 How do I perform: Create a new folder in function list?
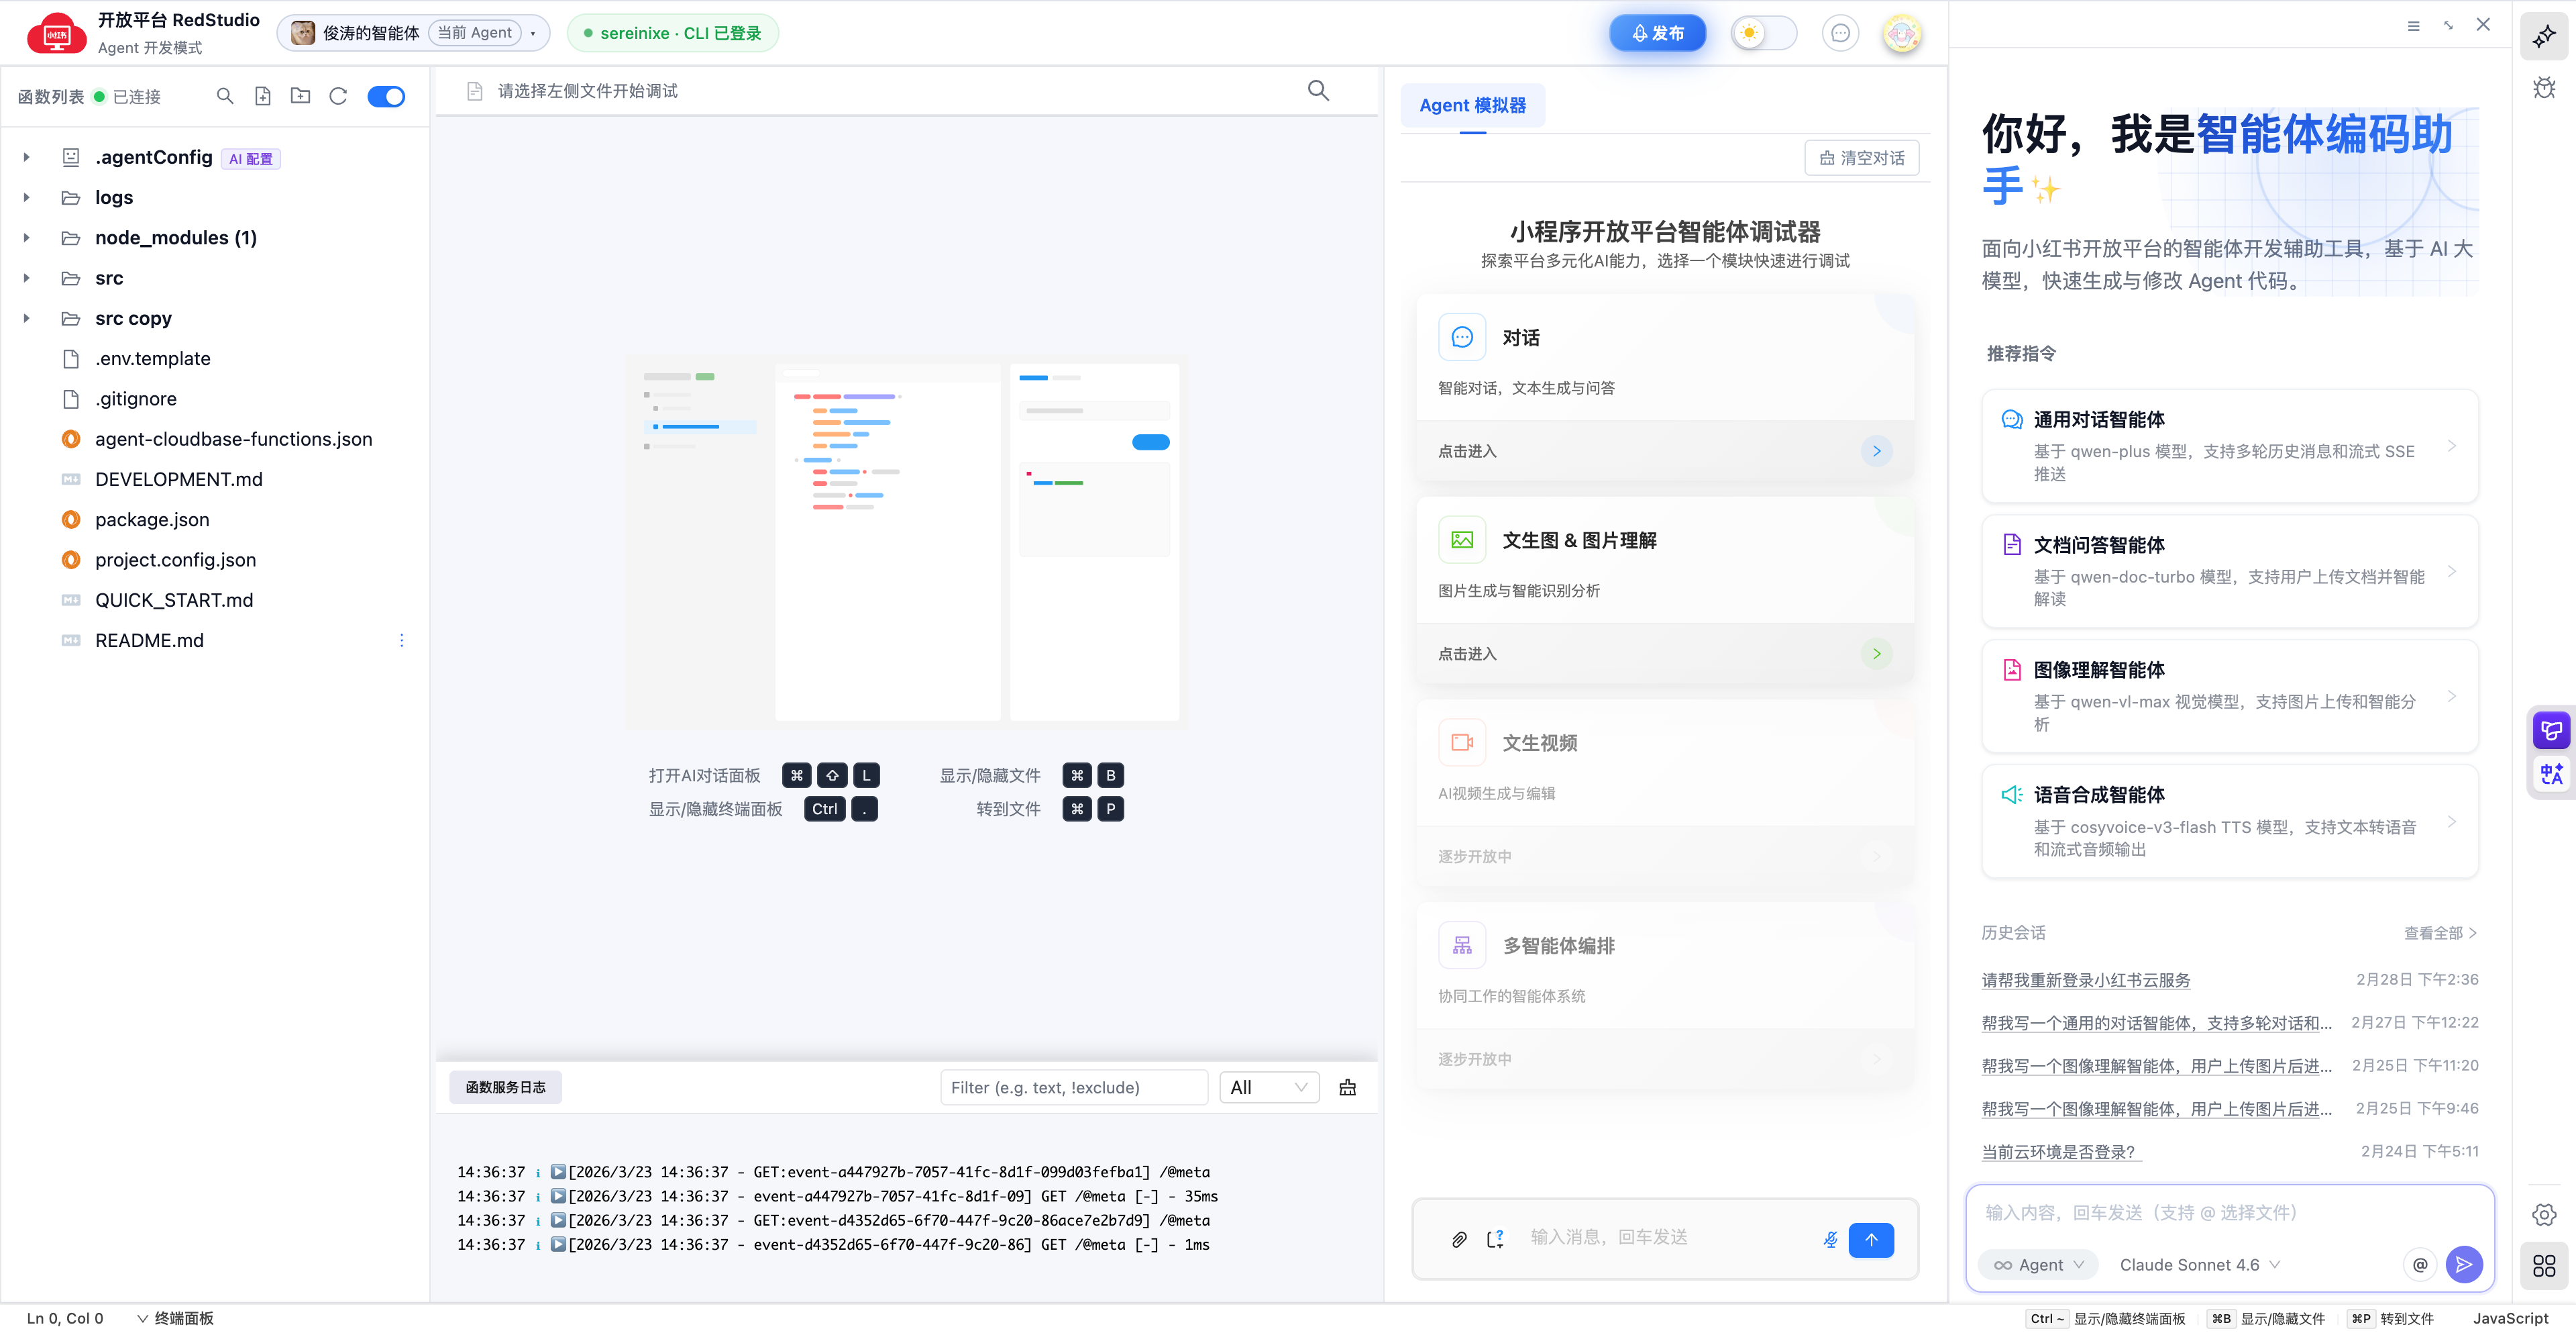pos(300,96)
